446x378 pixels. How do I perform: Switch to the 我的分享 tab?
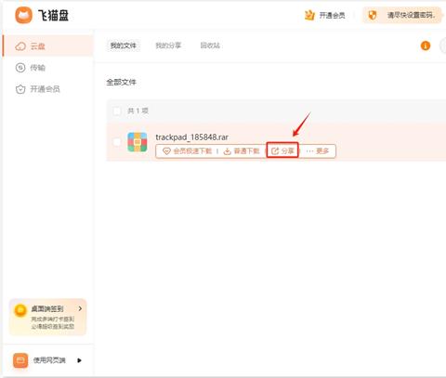click(168, 46)
